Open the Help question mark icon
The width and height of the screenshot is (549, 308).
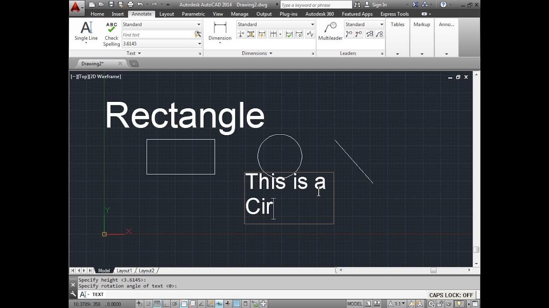pos(443,5)
